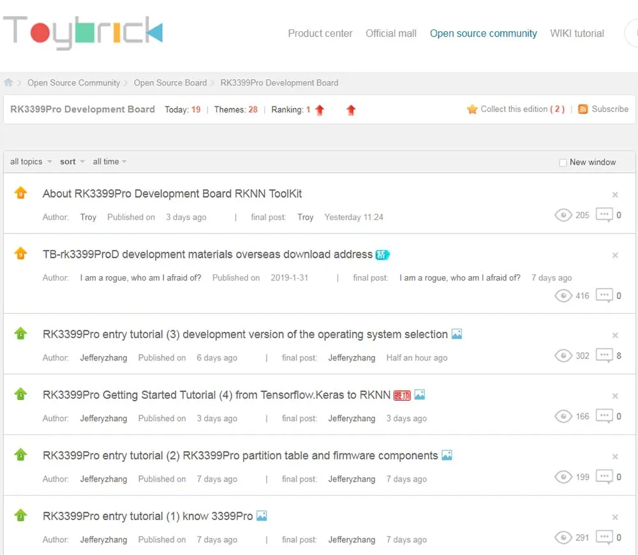Go to Open Source Board breadcrumb
The width and height of the screenshot is (638, 555).
click(x=170, y=82)
